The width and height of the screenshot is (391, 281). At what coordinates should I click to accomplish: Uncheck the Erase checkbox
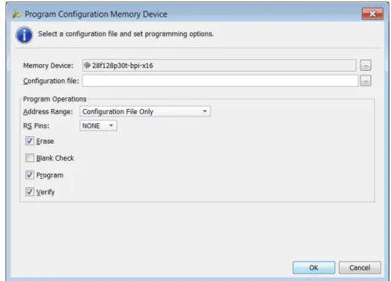pos(30,141)
